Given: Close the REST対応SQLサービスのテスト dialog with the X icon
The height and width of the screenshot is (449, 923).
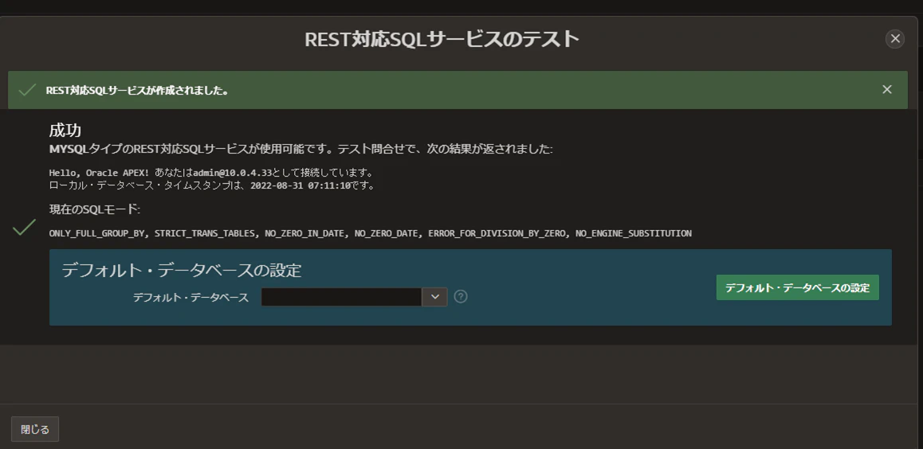Looking at the screenshot, I should tap(895, 39).
